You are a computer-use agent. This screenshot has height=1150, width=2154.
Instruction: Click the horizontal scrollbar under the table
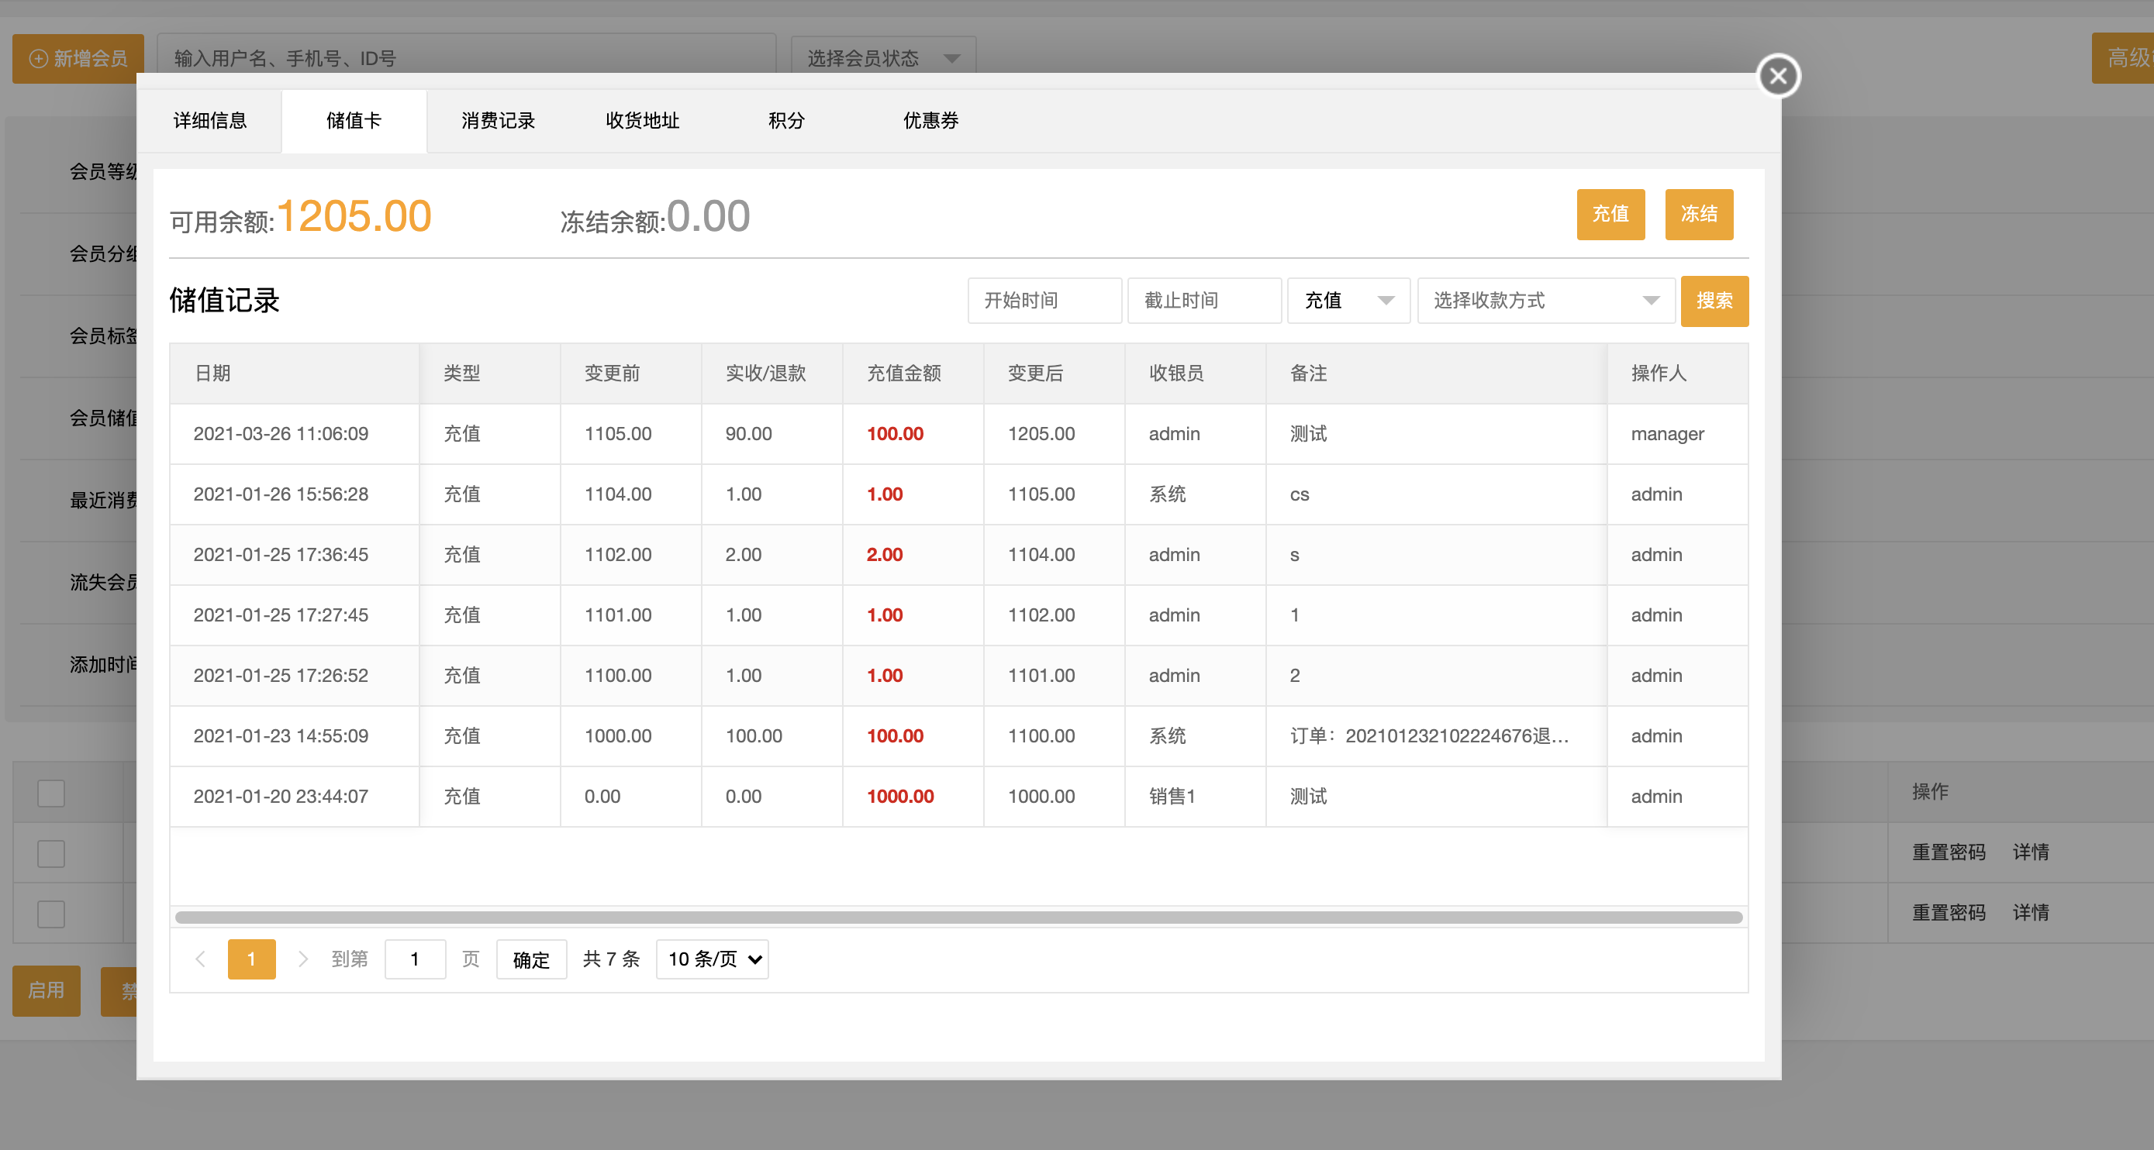pos(958,918)
